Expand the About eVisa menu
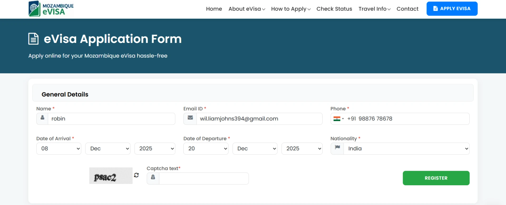This screenshot has height=205, width=506. 247,9
